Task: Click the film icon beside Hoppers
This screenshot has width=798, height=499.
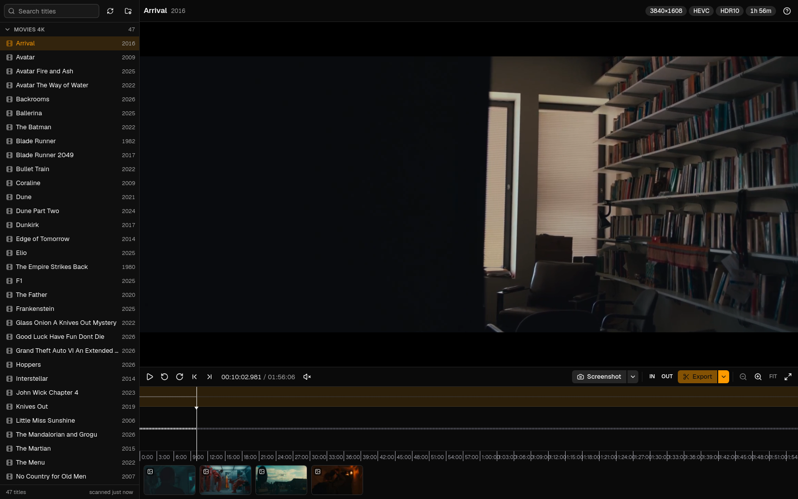Action: (9, 365)
